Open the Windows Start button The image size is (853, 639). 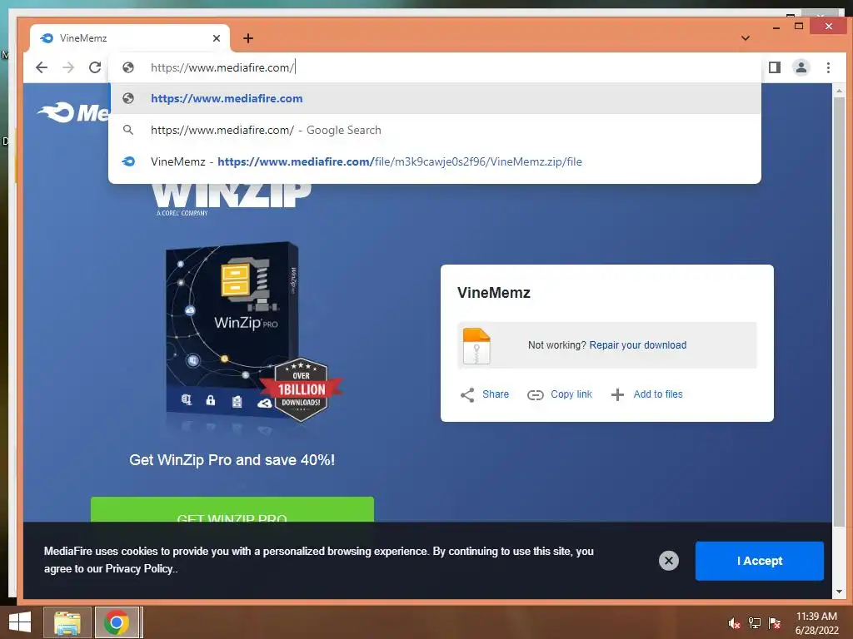[20, 622]
